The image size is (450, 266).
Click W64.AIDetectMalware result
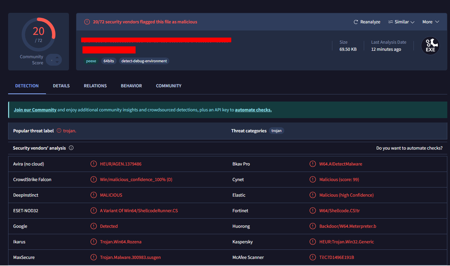click(341, 164)
